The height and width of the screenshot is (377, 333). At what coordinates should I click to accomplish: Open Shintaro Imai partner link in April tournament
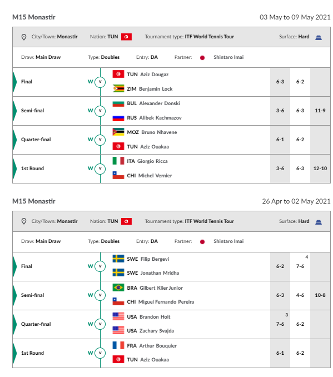[228, 241]
